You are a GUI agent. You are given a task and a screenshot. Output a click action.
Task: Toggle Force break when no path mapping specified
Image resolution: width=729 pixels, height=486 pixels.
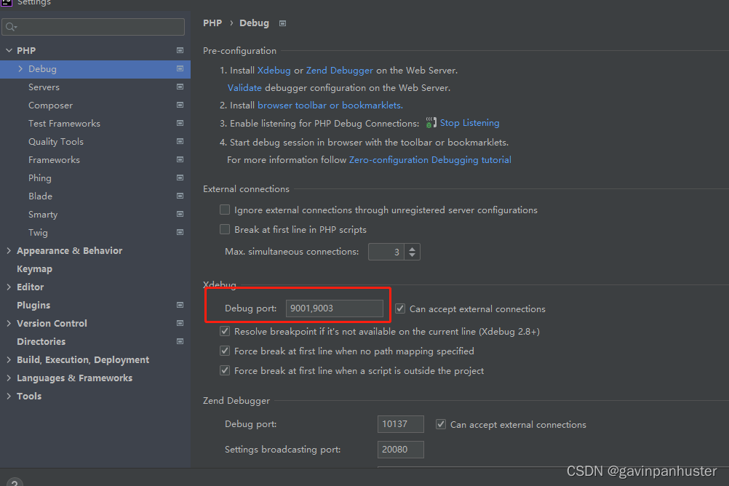225,351
